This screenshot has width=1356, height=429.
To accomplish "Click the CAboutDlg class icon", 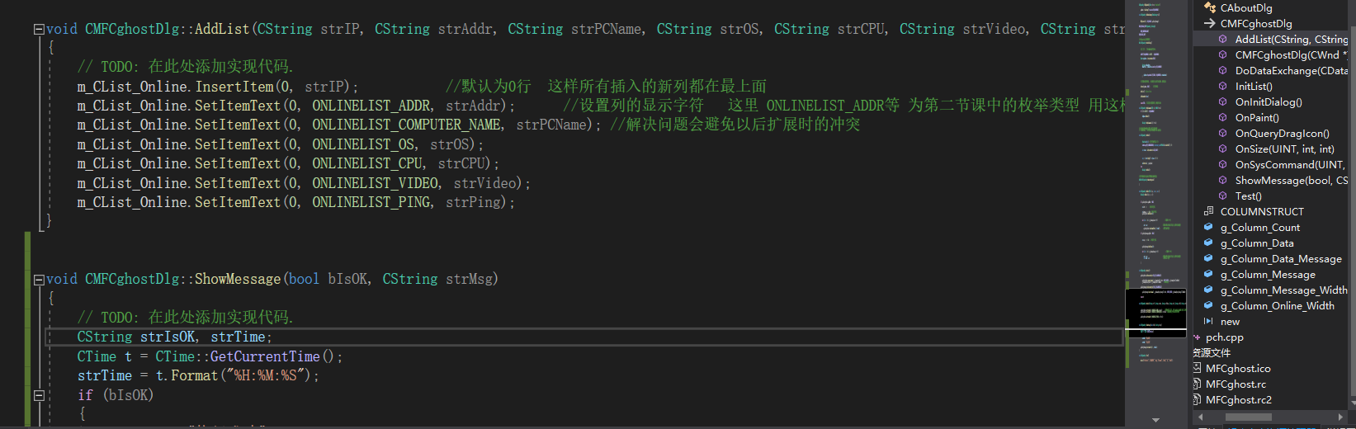I will [x=1210, y=8].
